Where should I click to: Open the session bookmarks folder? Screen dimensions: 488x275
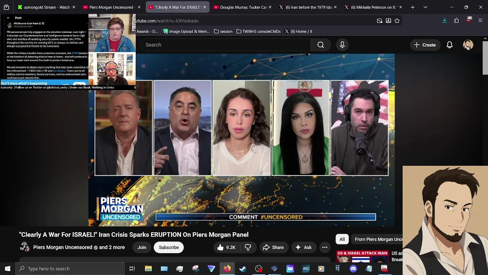pos(223,31)
